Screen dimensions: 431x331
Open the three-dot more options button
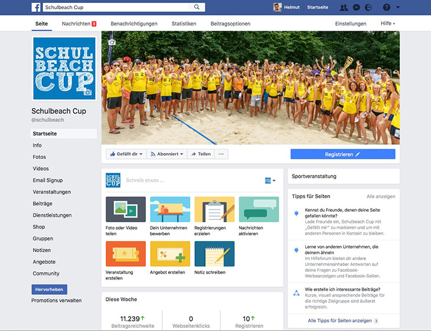[x=221, y=154]
